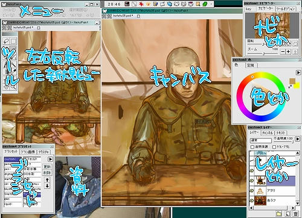The width and height of the screenshot is (302, 218).
Task: Toggle eye of layer above the selected layer
Action: pos(252,170)
